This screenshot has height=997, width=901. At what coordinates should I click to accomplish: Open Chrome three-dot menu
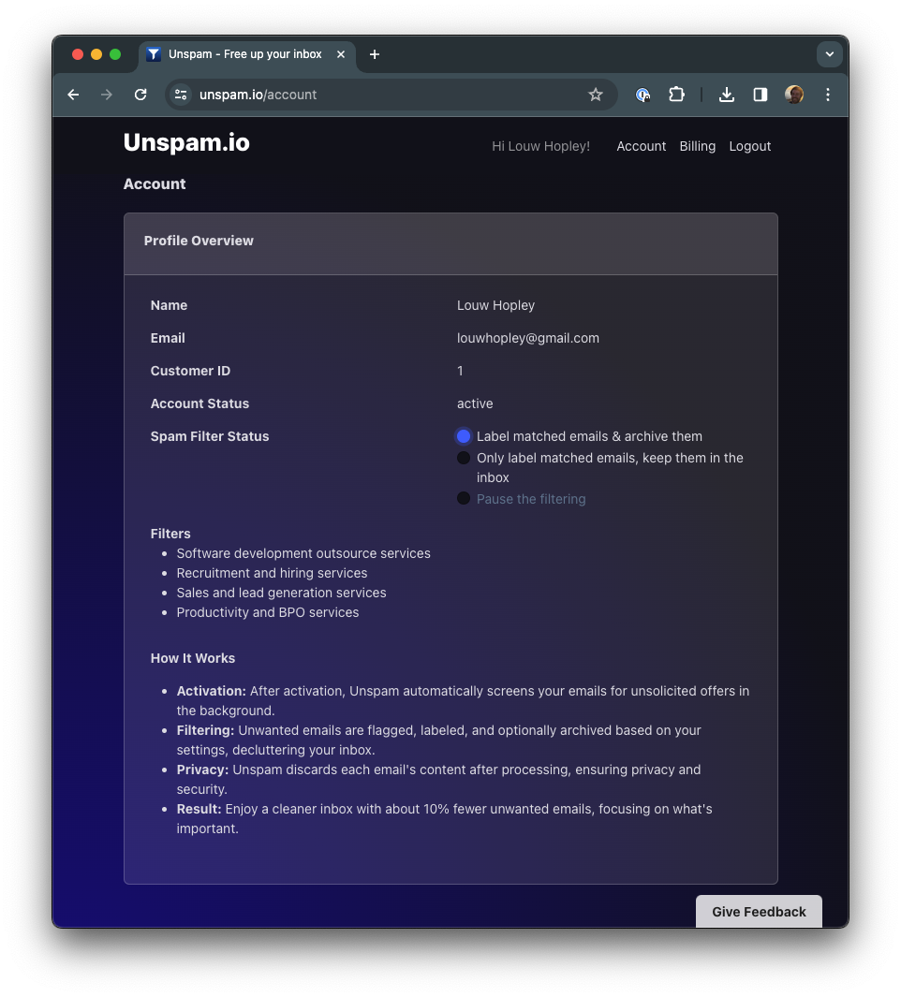827,95
